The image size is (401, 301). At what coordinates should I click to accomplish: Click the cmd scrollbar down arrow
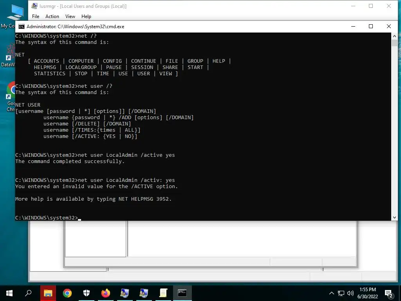(394, 217)
